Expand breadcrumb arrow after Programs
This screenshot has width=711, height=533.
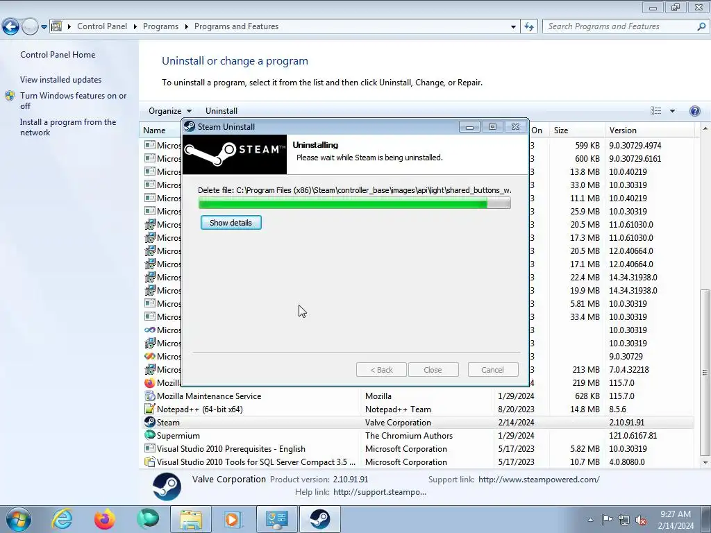click(186, 27)
